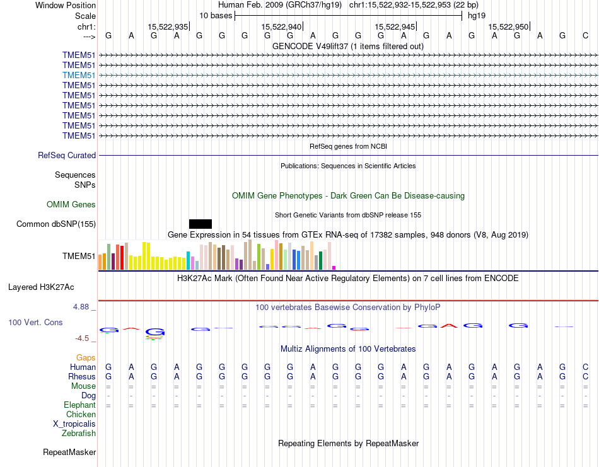Click the OMIM Genes label
Viewport: 599px width, 467px height.
pyautogui.click(x=71, y=205)
